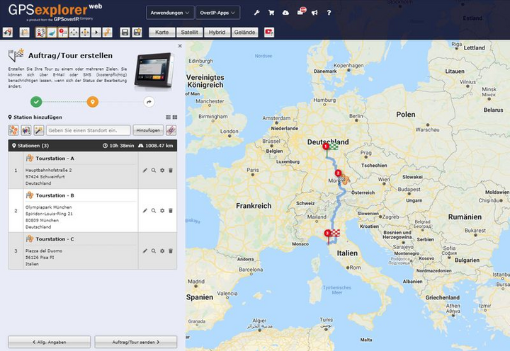Open the wrench settings icon
This screenshot has height=351, width=510.
coord(257,13)
